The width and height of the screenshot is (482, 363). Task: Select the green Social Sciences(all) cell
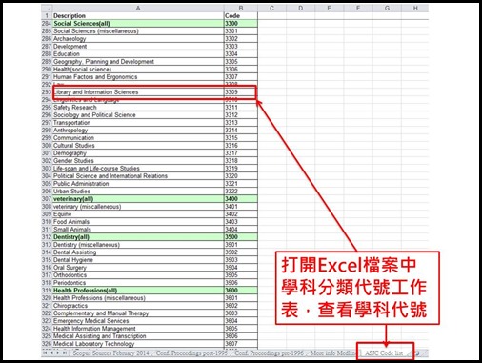pyautogui.click(x=138, y=24)
